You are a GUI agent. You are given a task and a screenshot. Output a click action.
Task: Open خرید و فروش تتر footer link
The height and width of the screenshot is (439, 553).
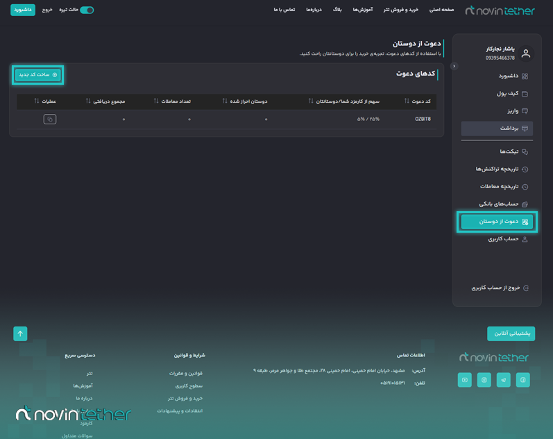point(185,399)
